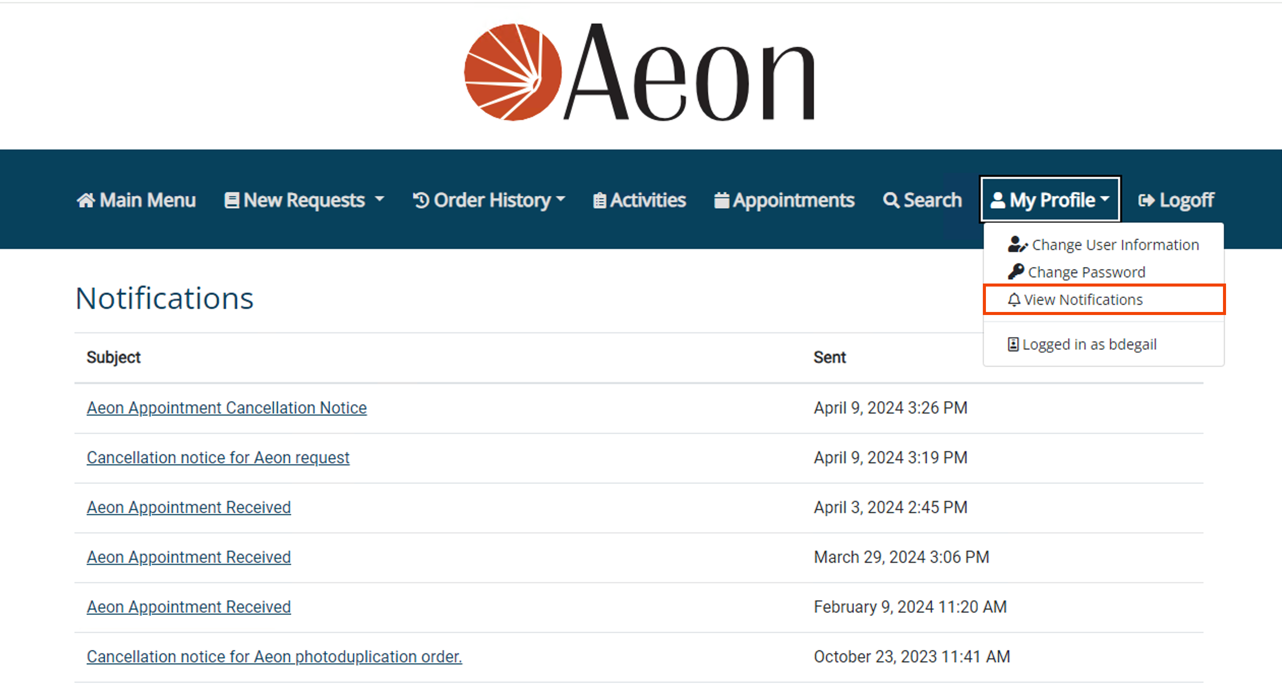Open the Aeon Appointment Received sent March 29
The width and height of the screenshot is (1282, 691).
(x=189, y=556)
